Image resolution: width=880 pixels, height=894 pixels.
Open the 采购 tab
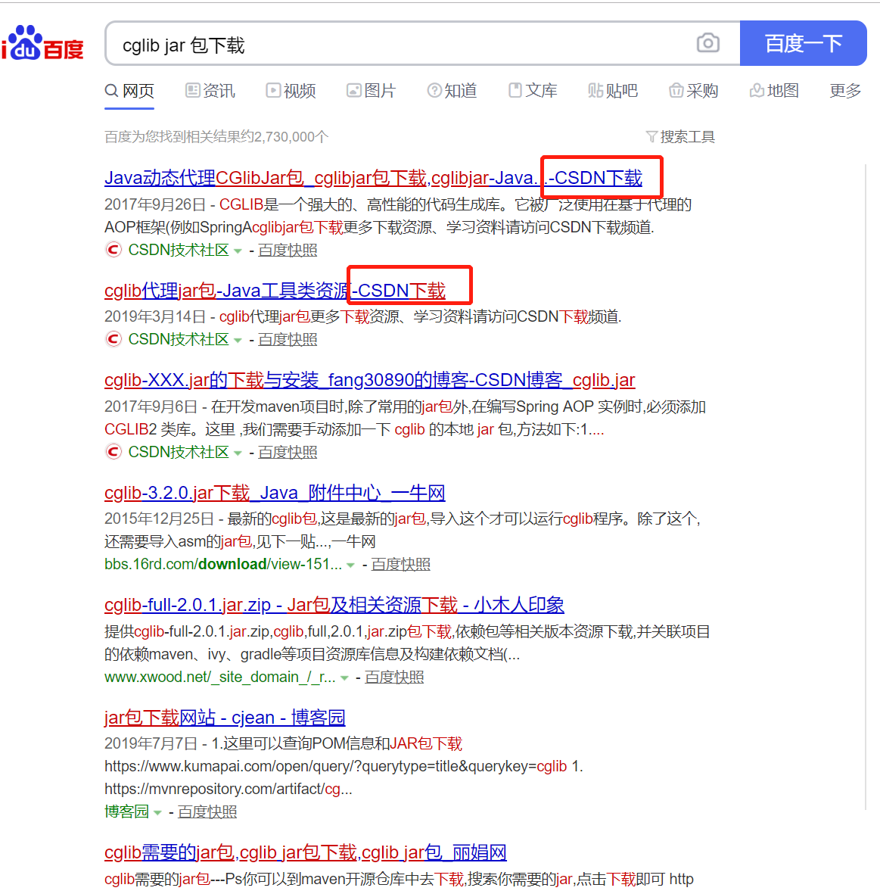click(694, 91)
